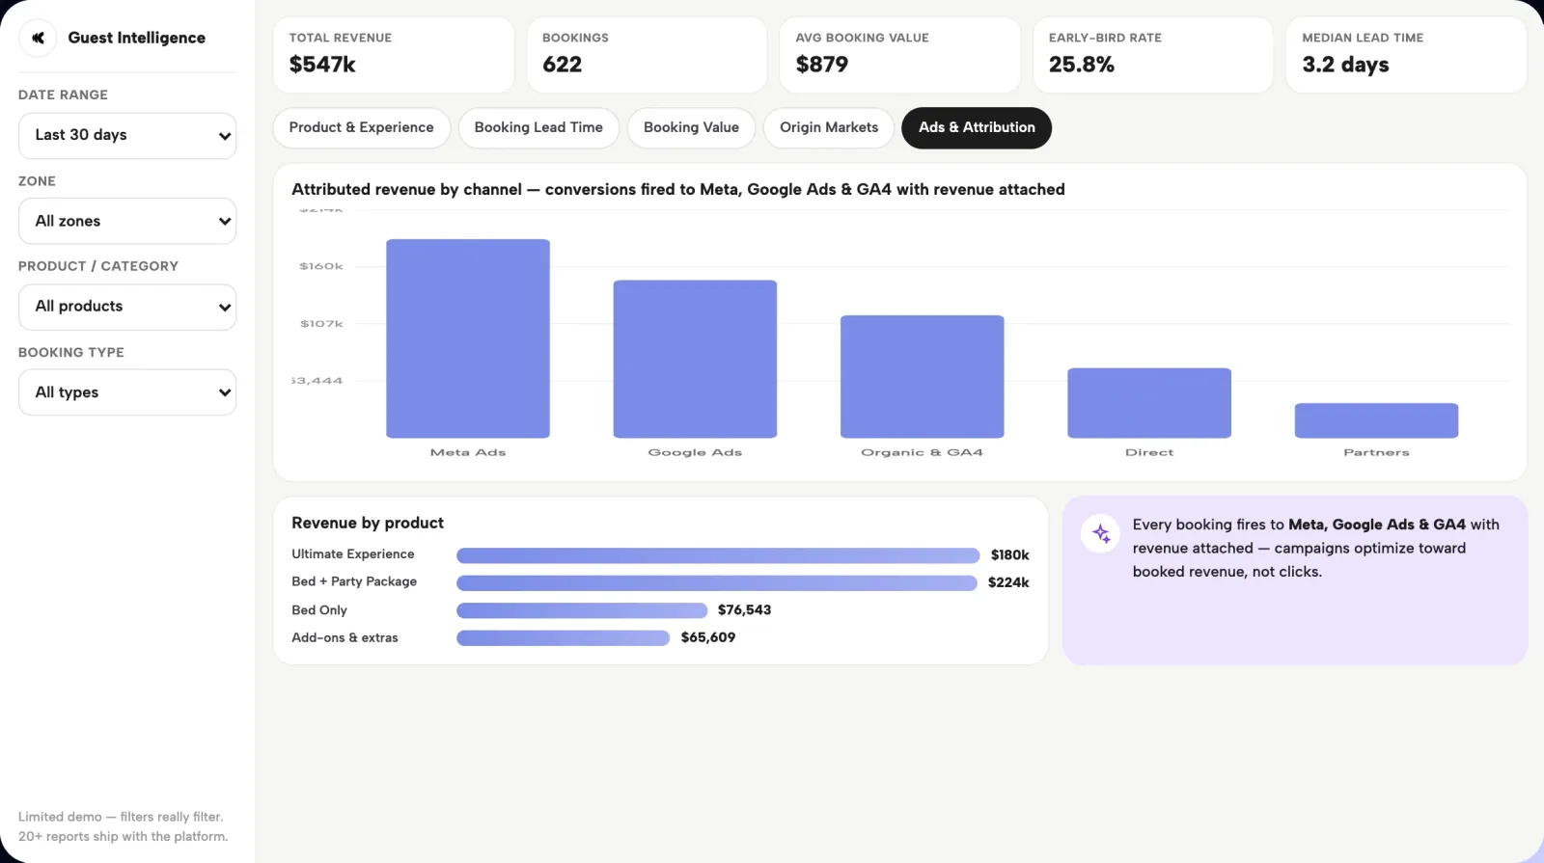
Task: Click the Every booking fires insight text
Action: click(x=1316, y=548)
